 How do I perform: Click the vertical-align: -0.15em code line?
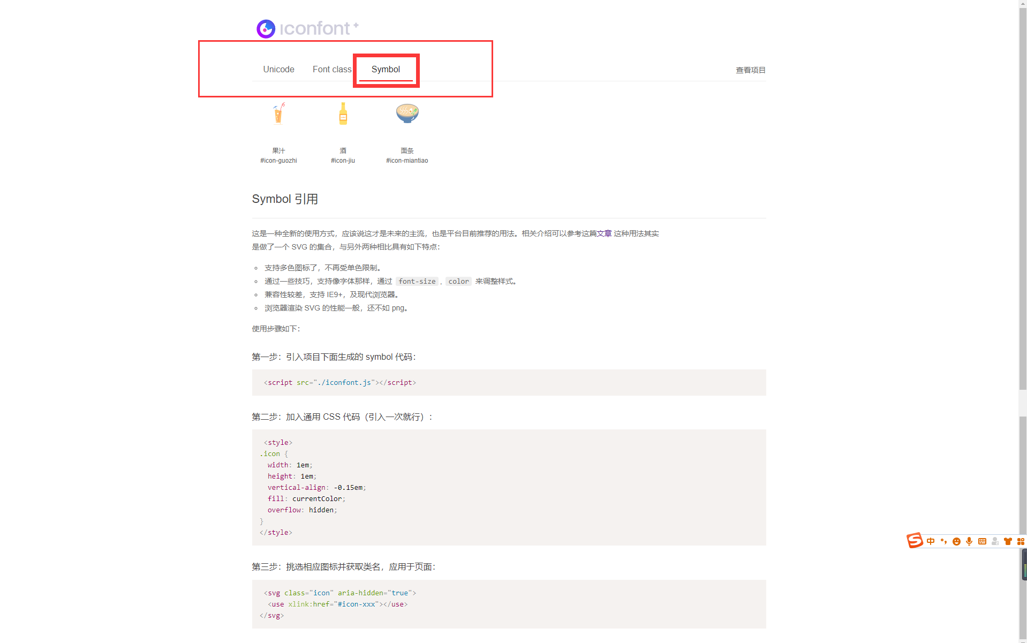click(316, 487)
